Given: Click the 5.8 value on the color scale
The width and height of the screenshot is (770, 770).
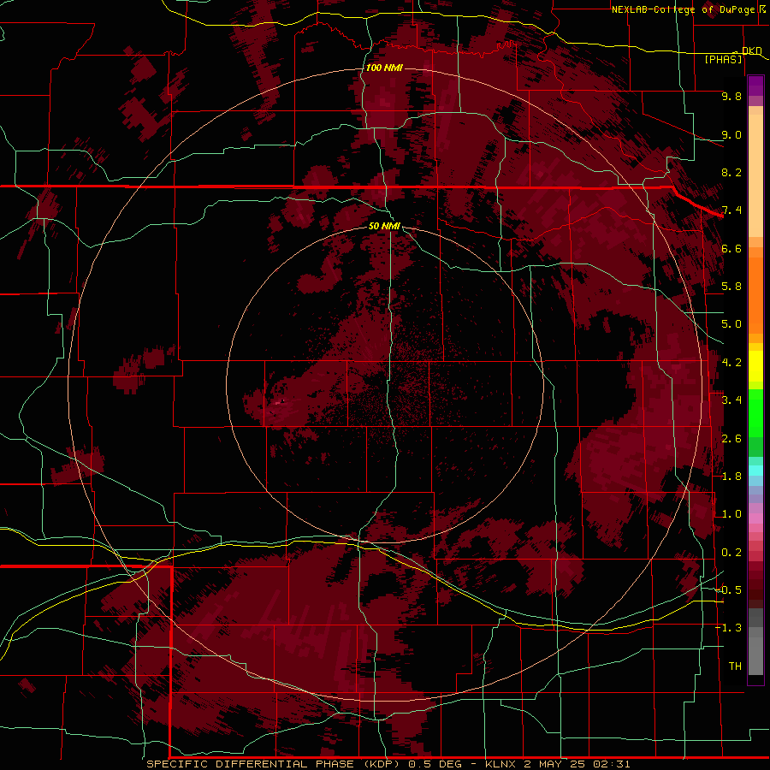Looking at the screenshot, I should pyautogui.click(x=731, y=287).
